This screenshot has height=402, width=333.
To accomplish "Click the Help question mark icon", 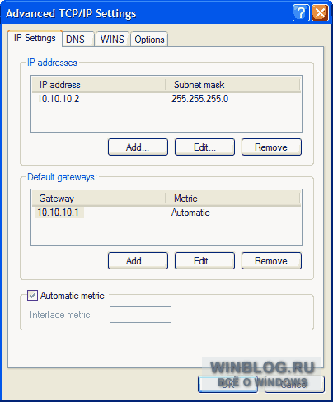I will [x=301, y=13].
